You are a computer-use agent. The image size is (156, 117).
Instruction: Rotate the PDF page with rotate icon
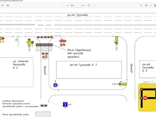pyautogui.click(x=89, y=5)
